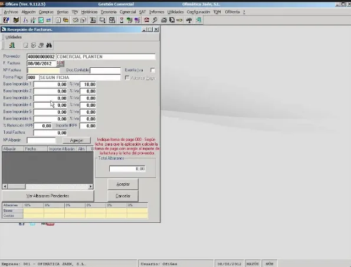Click the green checkmark toolbar icon
The height and width of the screenshot is (267, 351).
coord(41,21)
